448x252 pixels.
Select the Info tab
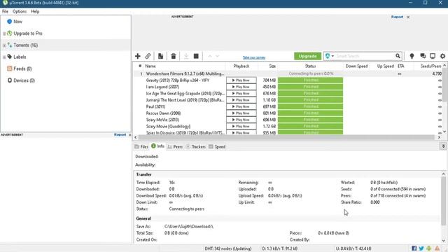[157, 146]
